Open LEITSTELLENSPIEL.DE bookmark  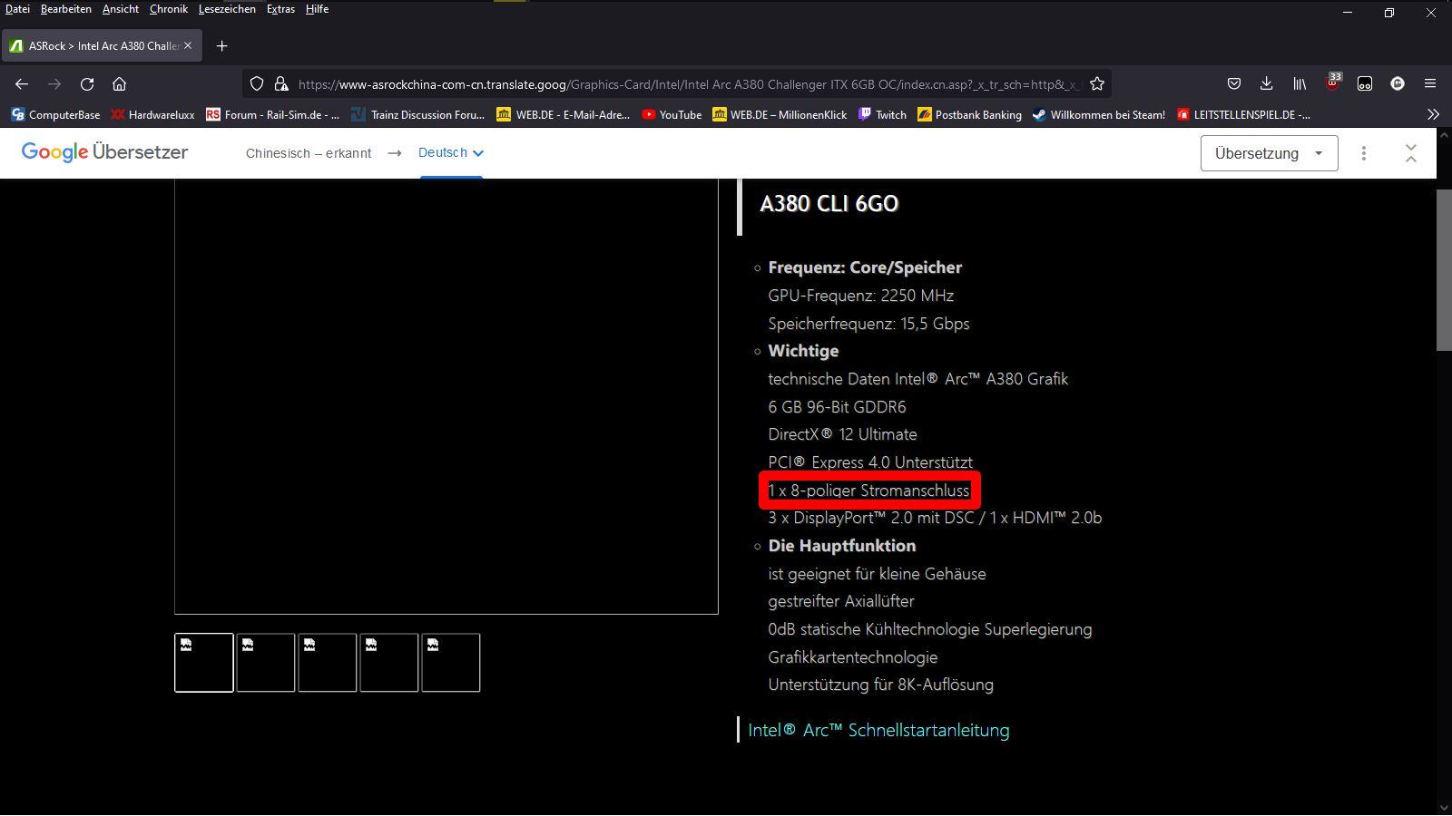tap(1243, 114)
